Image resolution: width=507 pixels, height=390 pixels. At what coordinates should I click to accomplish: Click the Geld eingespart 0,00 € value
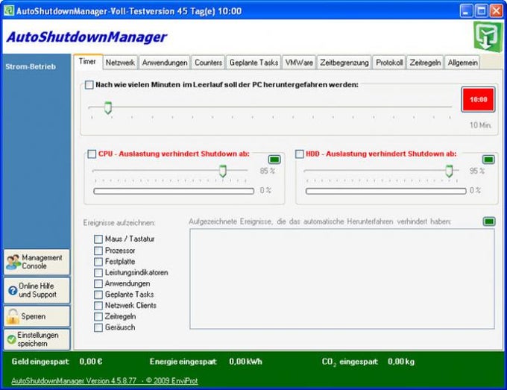pyautogui.click(x=91, y=362)
